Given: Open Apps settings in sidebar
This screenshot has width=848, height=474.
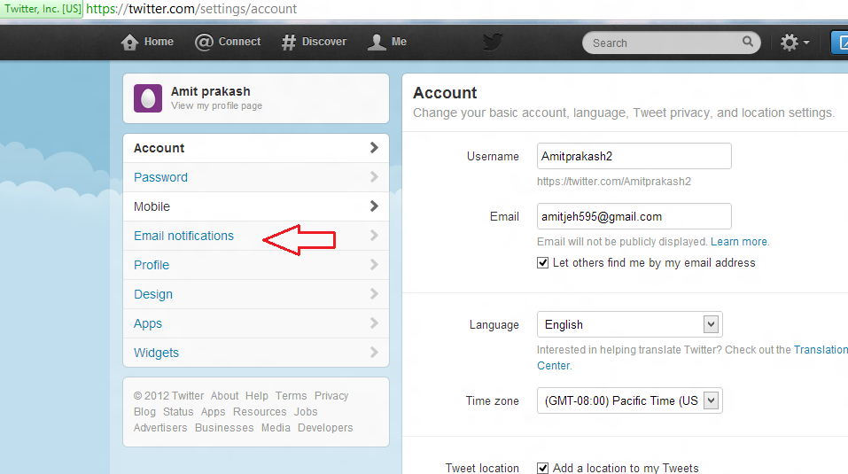Looking at the screenshot, I should point(256,323).
